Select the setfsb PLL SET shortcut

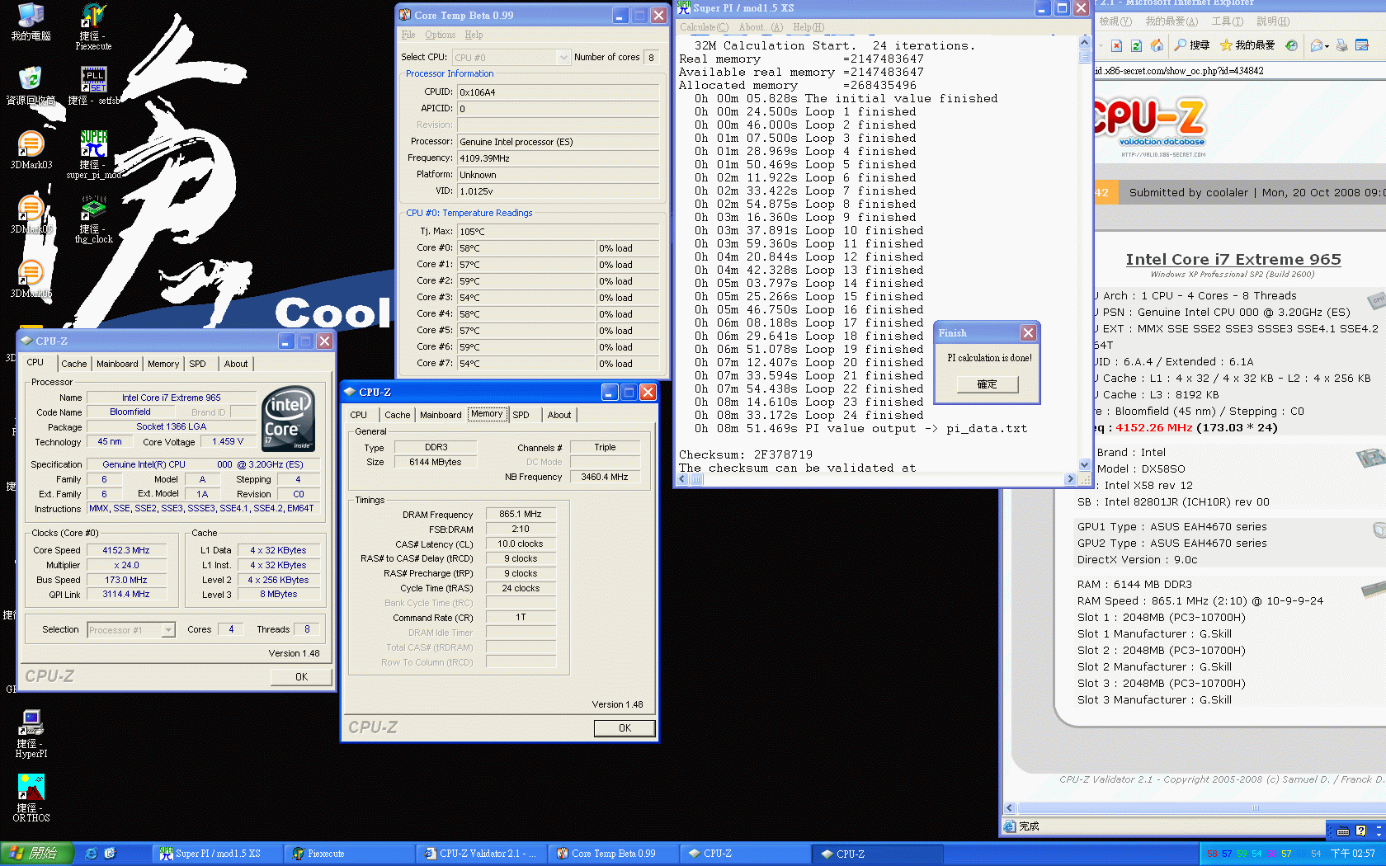93,86
